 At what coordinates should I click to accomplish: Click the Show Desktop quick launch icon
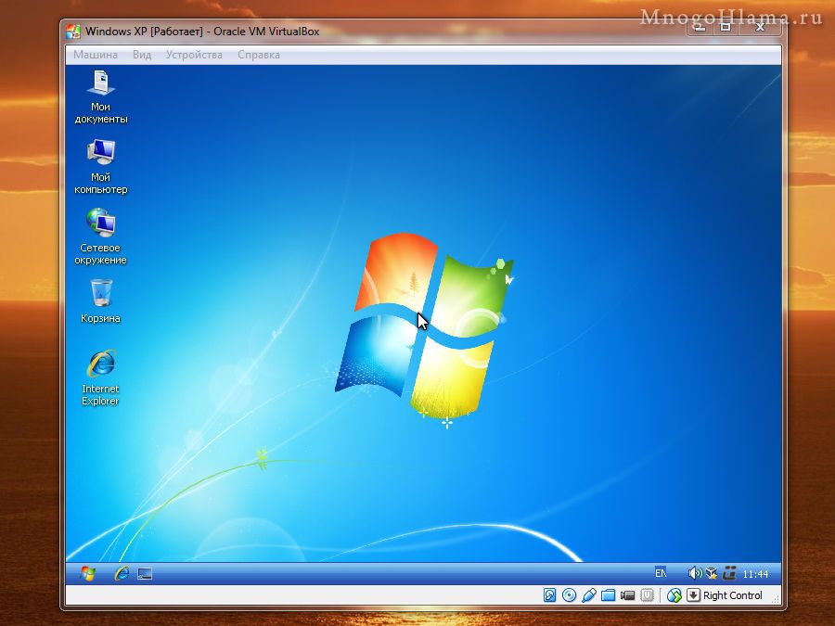145,574
